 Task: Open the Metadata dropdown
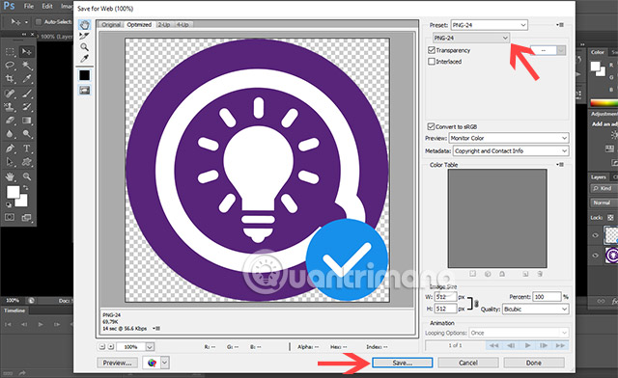tap(511, 150)
